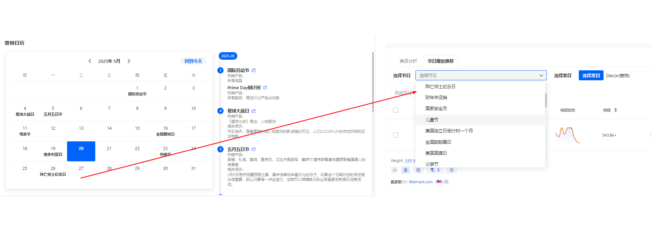Screen dimensions: 651x233
Task: Check the product row checkbox
Action: (395, 135)
